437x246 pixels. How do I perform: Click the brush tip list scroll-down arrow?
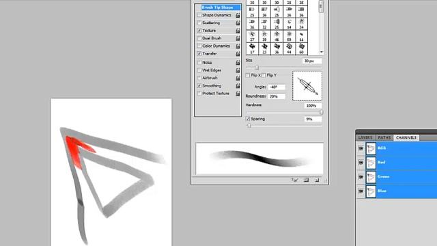322,52
